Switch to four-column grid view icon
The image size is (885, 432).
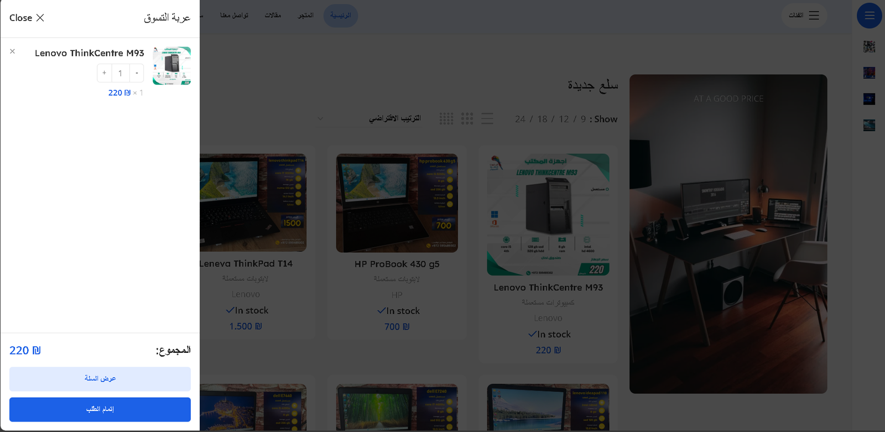point(446,118)
